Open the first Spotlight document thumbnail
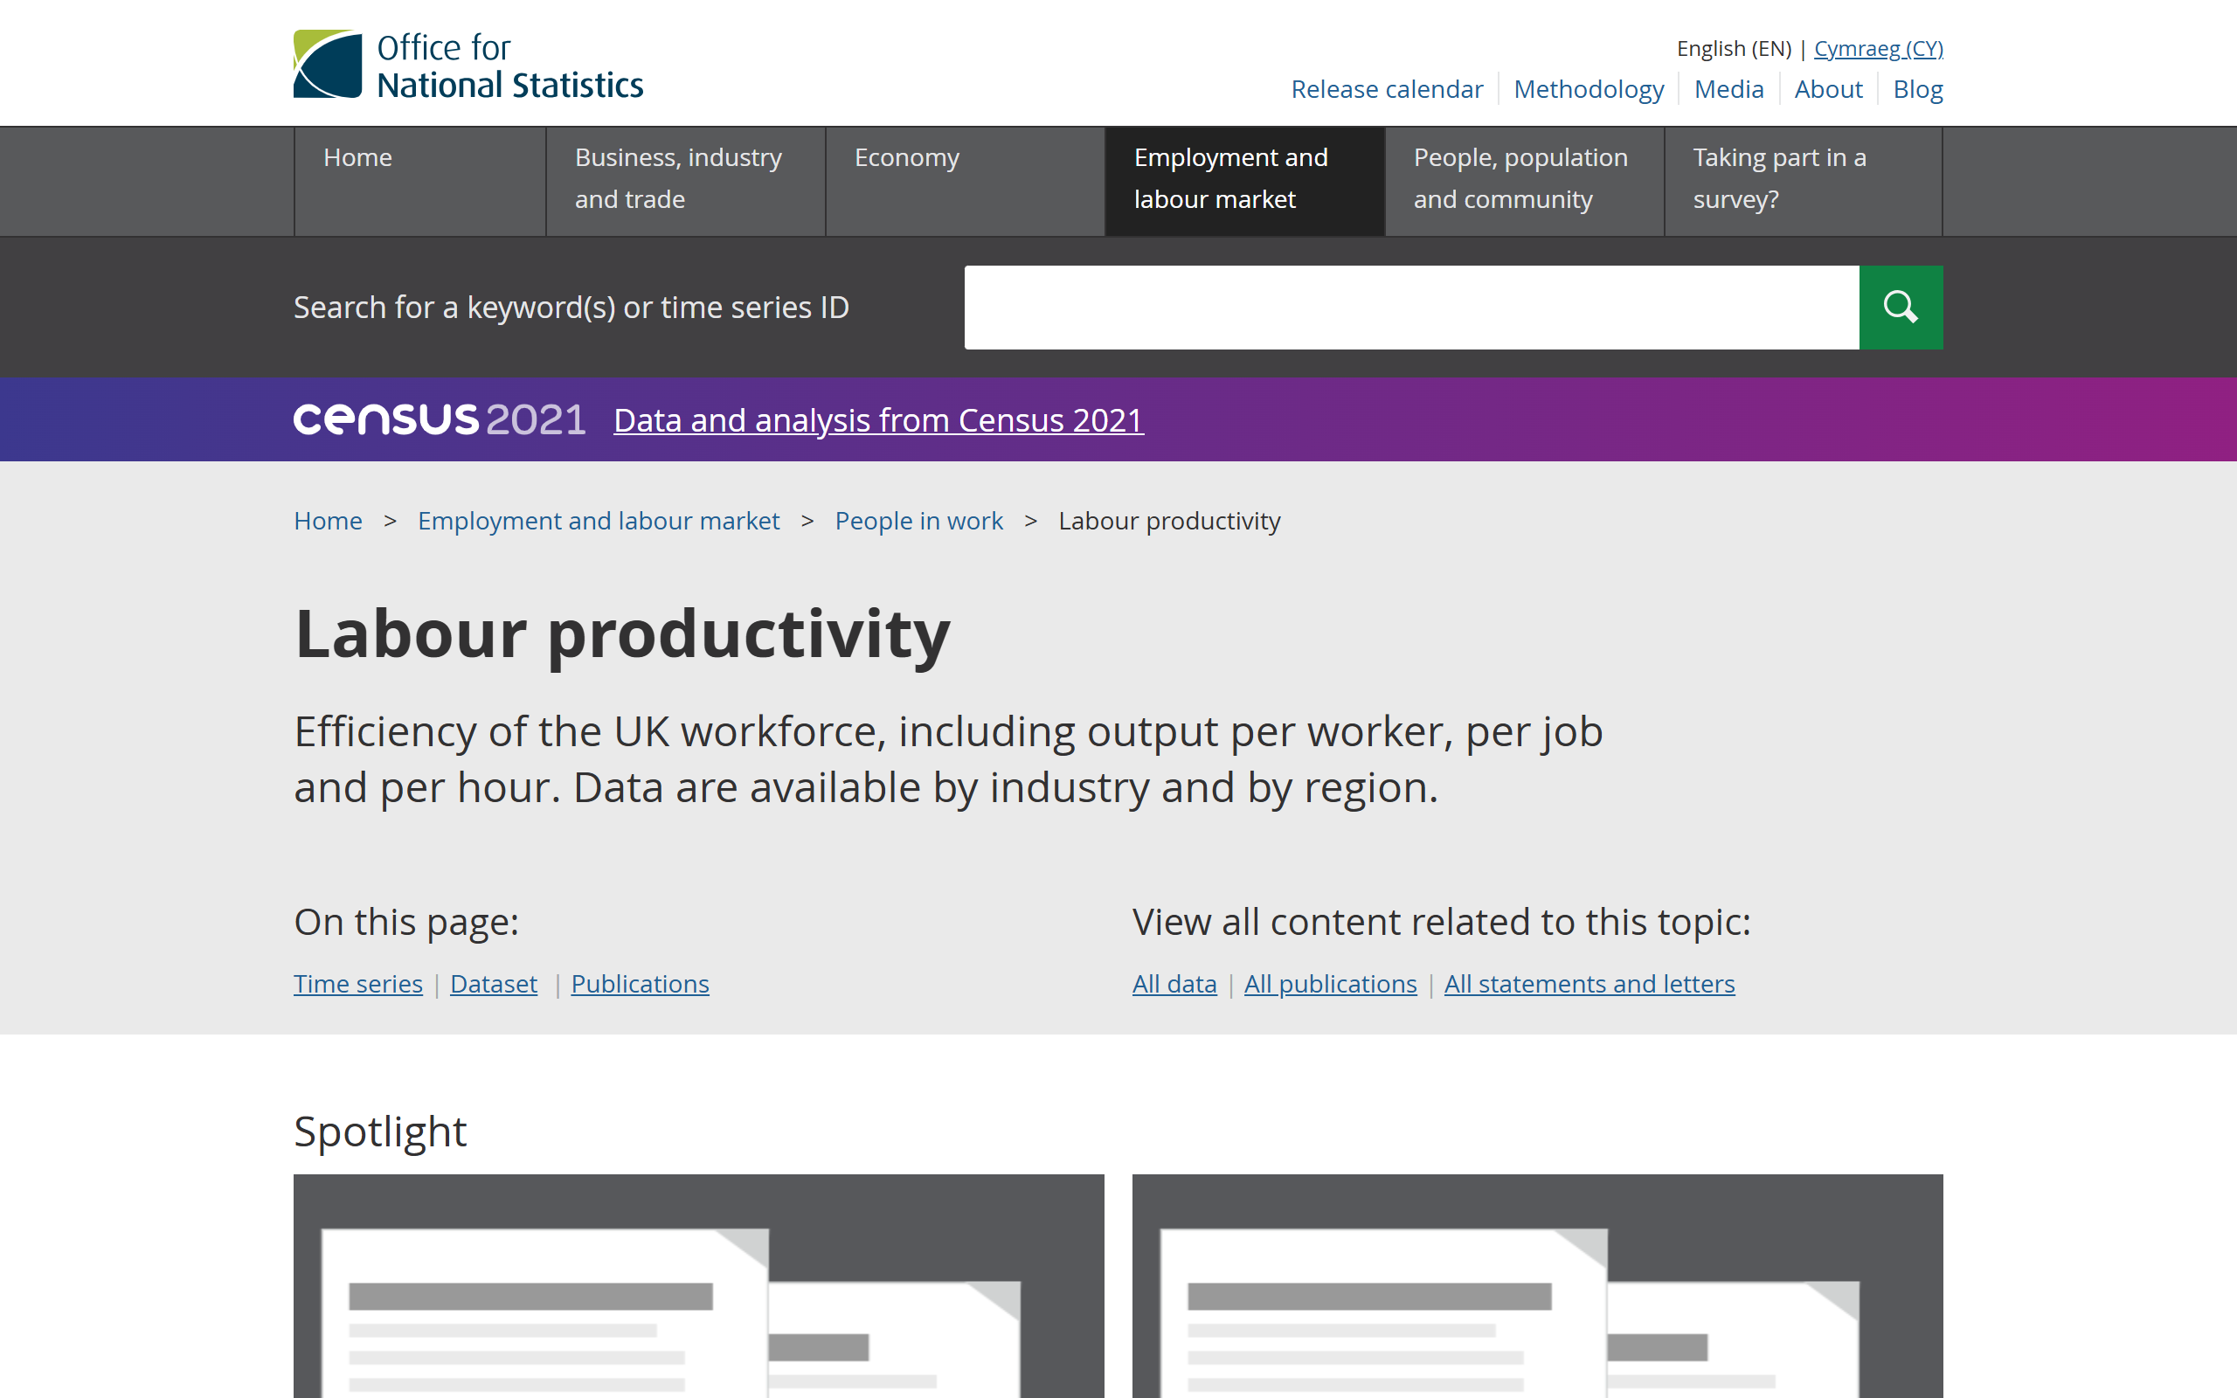The image size is (2237, 1398). pyautogui.click(x=699, y=1286)
